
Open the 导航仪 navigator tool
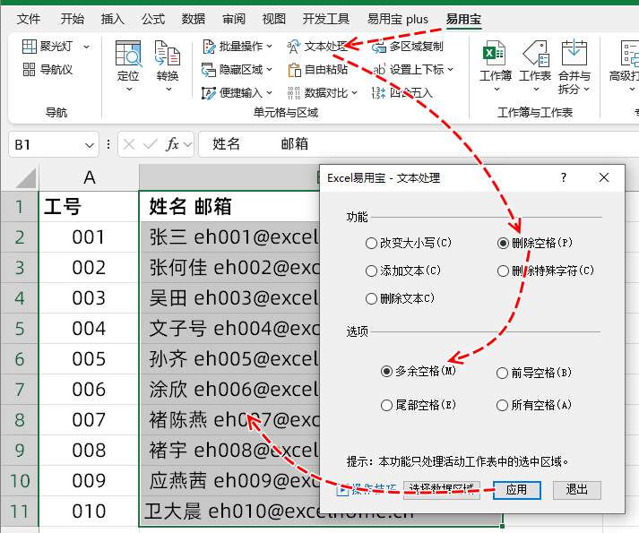click(x=47, y=70)
